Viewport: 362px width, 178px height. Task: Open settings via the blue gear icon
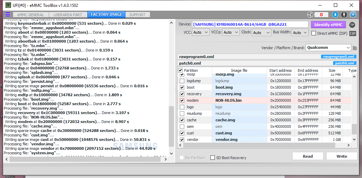pos(353,14)
